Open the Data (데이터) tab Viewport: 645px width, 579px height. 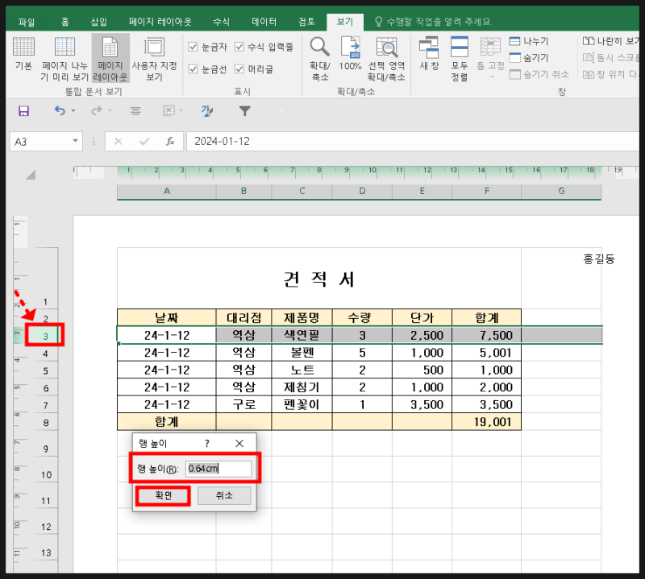coord(264,22)
